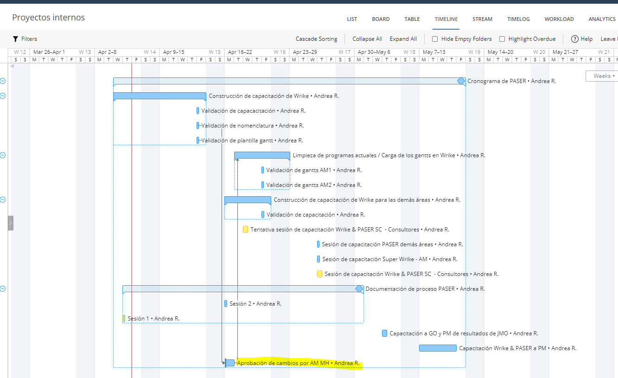Open the Workload tab
Screen dimensions: 618x378
(559, 19)
